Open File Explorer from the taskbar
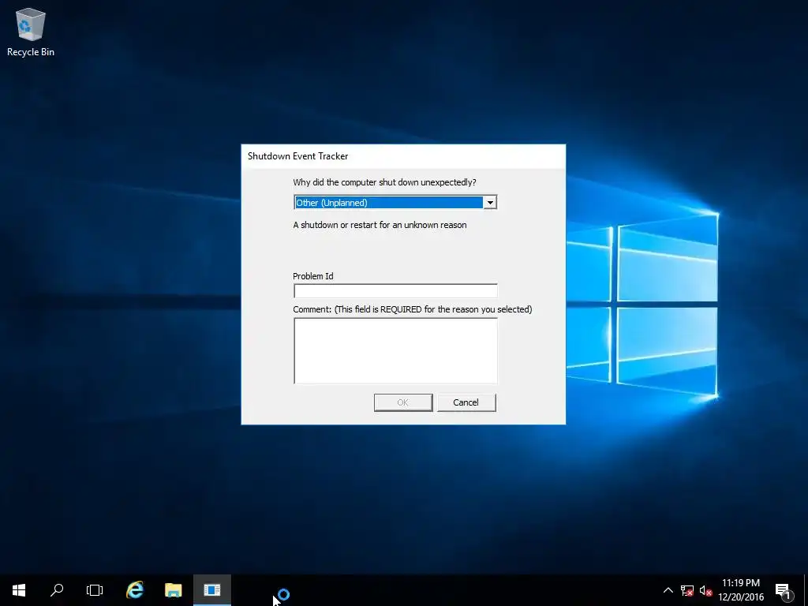808x606 pixels. [x=173, y=590]
